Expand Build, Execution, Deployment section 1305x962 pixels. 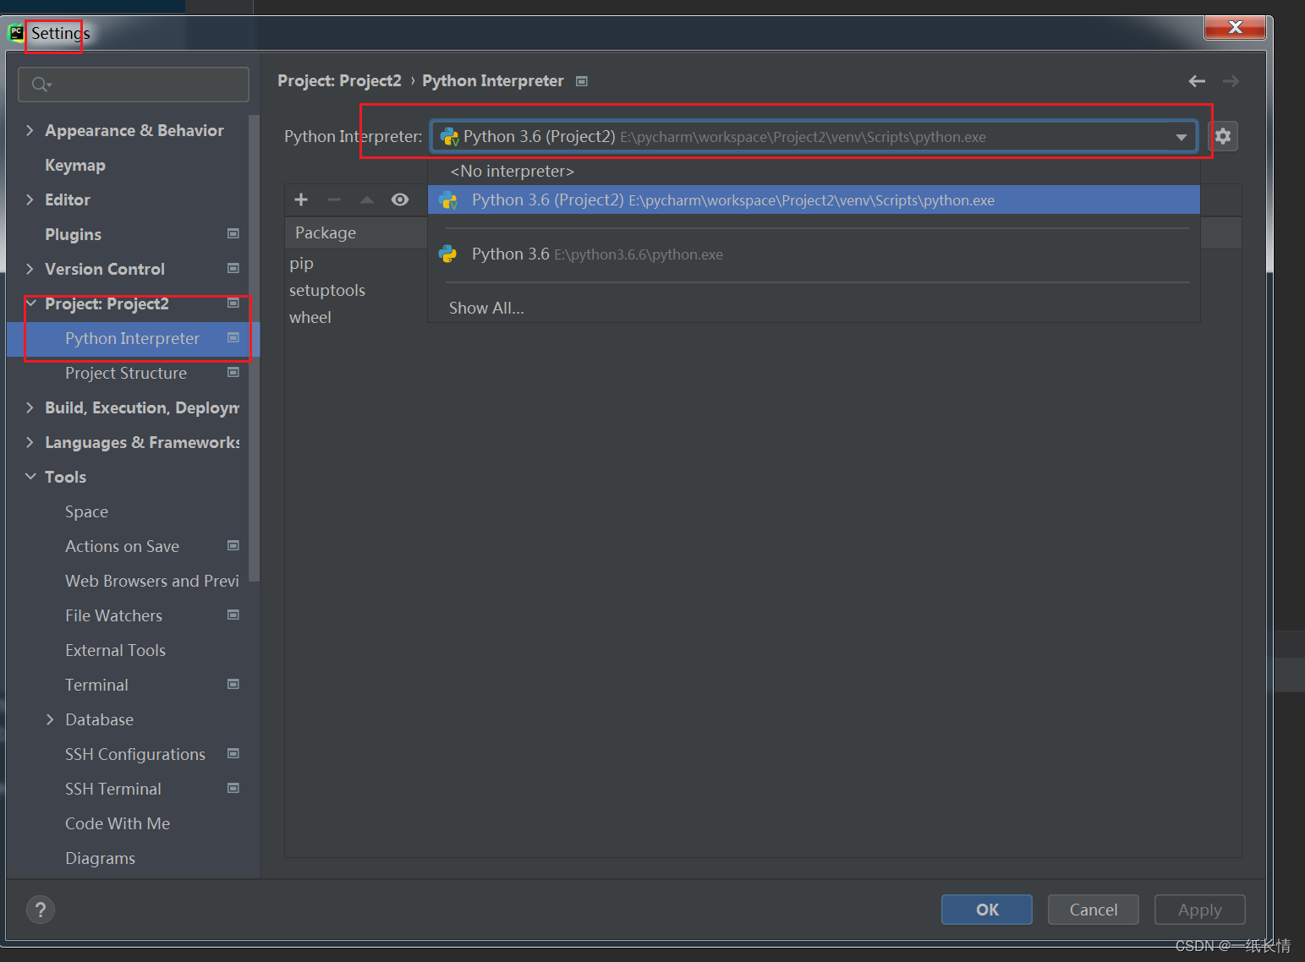30,407
